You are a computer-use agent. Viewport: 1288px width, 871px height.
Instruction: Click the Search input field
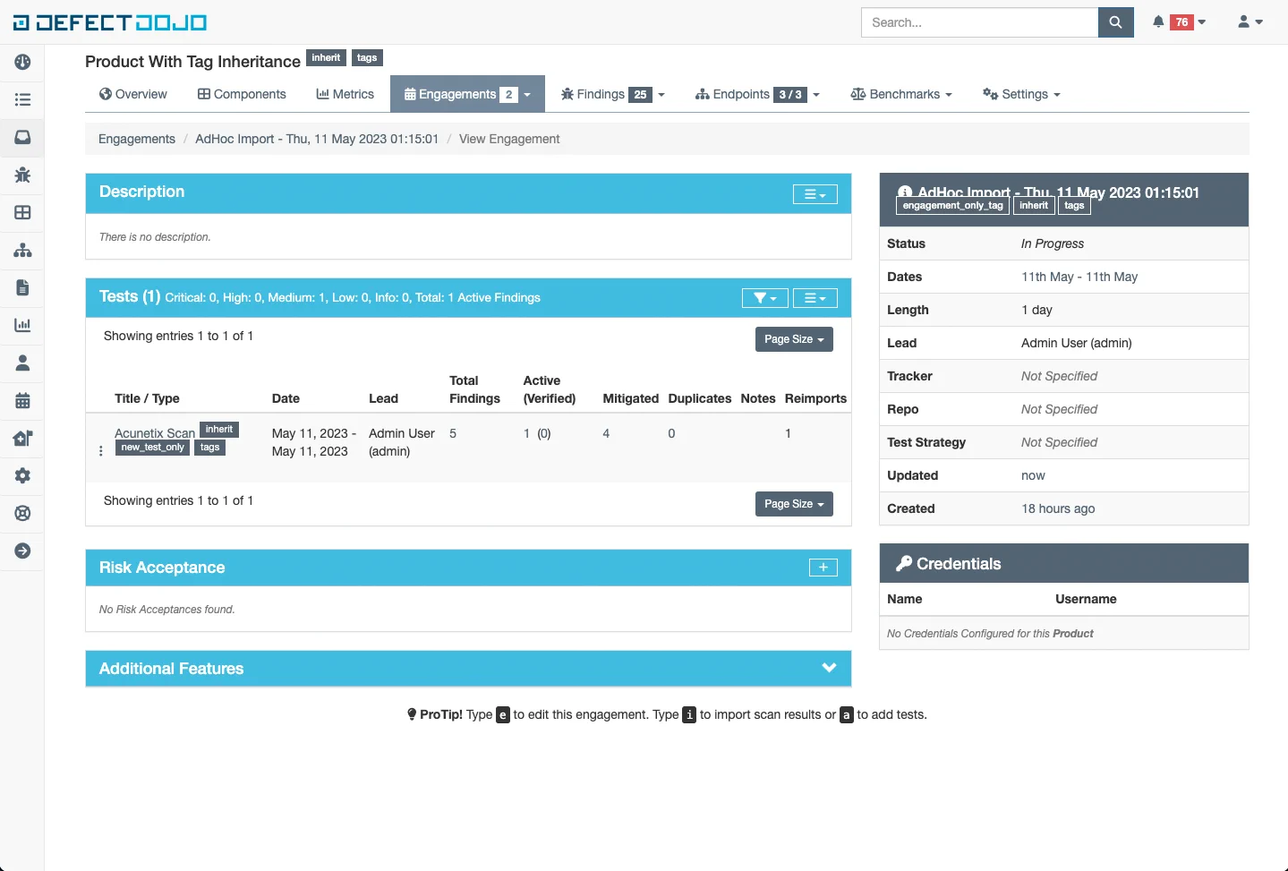[x=978, y=21]
